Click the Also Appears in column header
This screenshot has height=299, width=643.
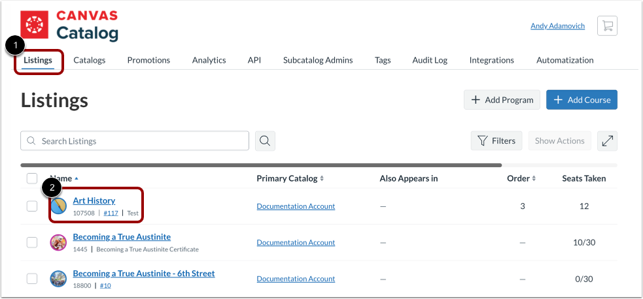(409, 178)
